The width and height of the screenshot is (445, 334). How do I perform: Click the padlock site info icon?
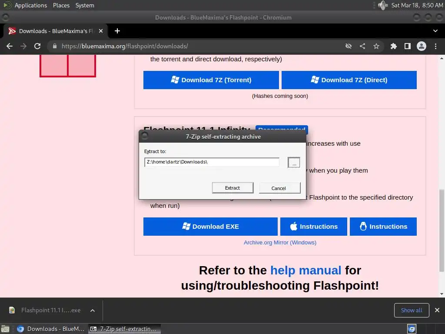click(55, 46)
